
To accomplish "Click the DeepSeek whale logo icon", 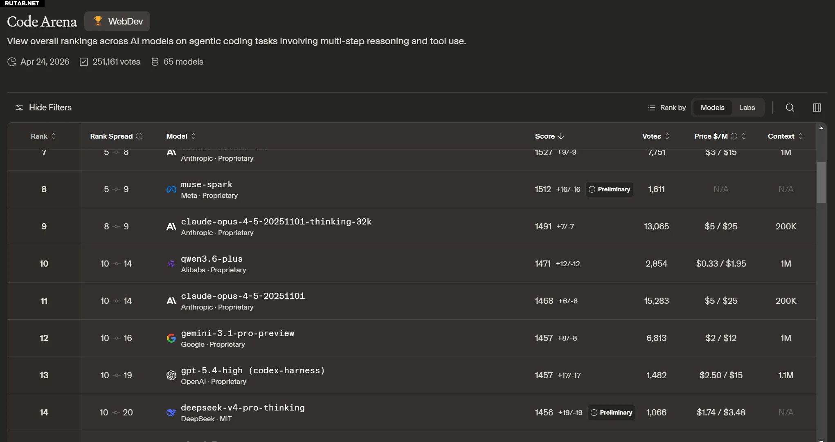I will pos(171,413).
